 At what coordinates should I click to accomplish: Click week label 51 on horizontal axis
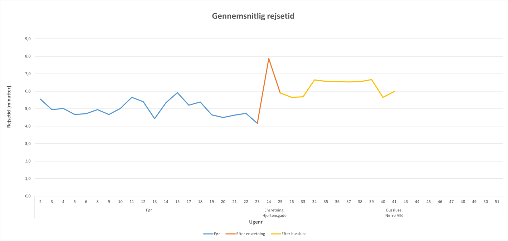coord(497,202)
